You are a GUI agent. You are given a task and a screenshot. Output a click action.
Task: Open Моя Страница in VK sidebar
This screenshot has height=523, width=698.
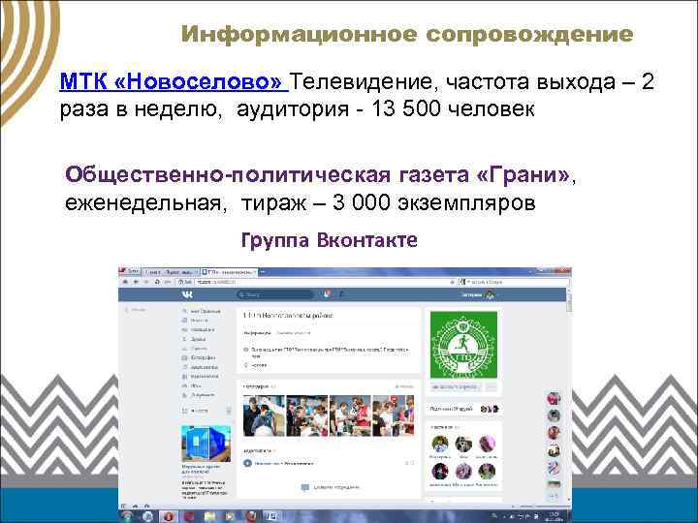(202, 311)
